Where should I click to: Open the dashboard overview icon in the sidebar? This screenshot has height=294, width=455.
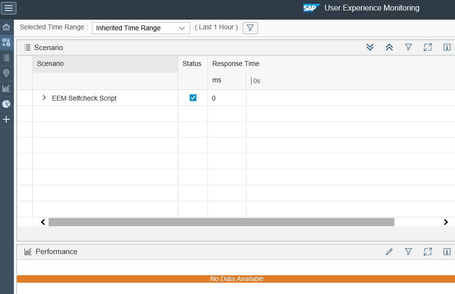[6, 42]
